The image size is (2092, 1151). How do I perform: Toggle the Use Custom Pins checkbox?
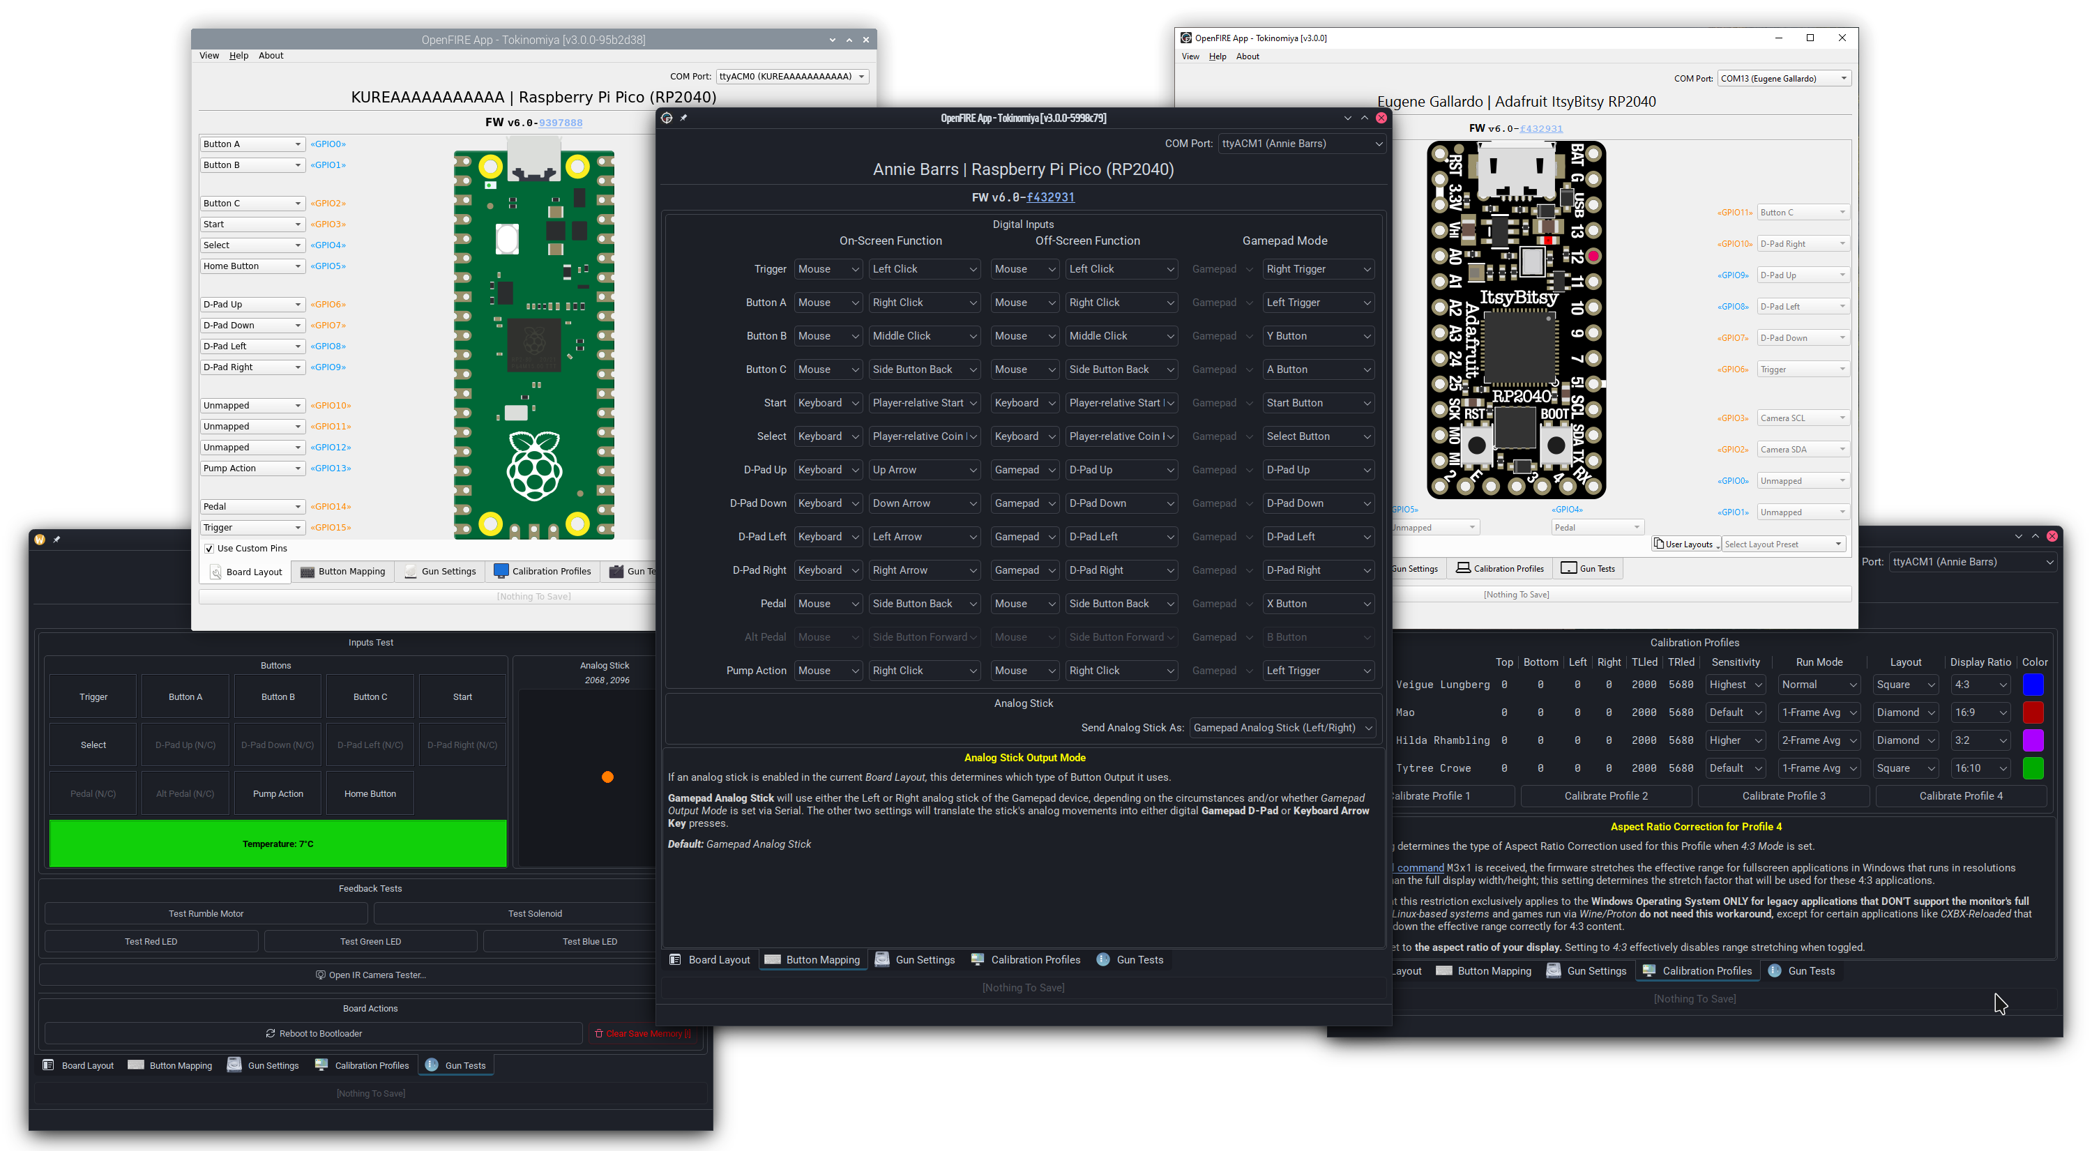coord(209,549)
